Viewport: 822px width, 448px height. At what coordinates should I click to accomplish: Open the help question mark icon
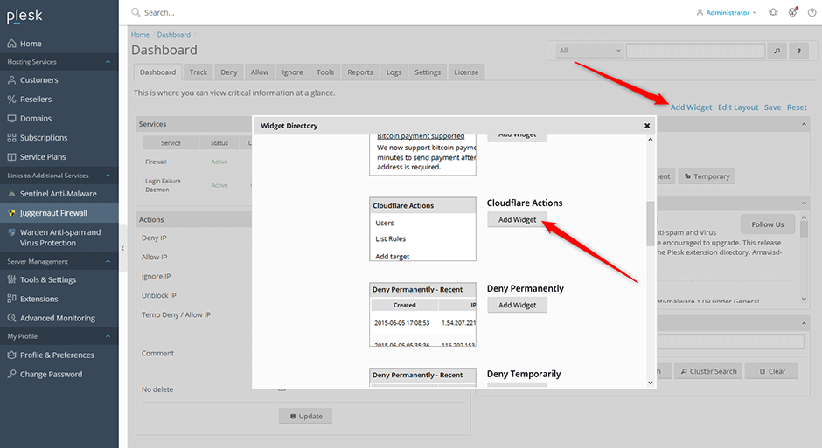(x=812, y=12)
